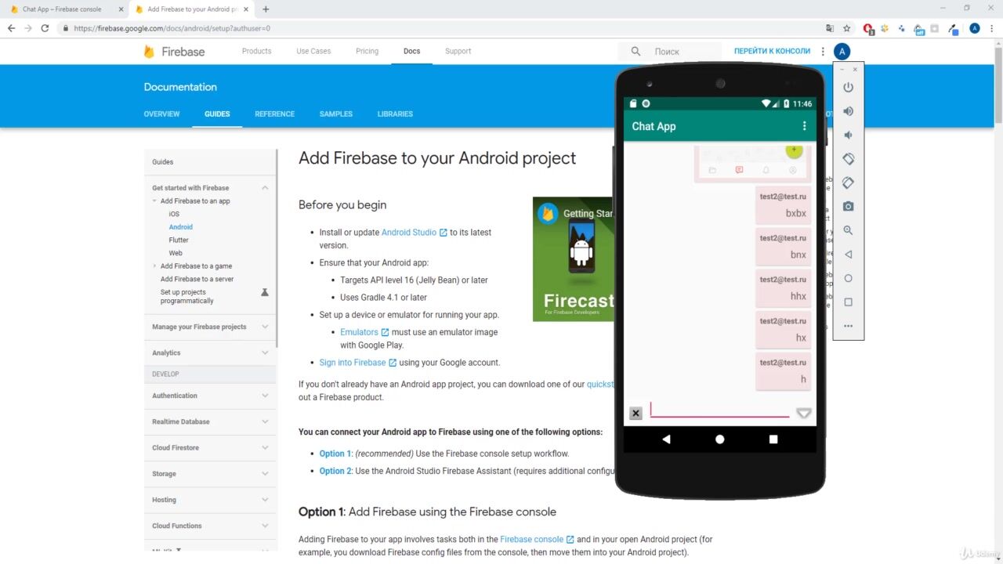Open the color picker eyedropper extension
The height and width of the screenshot is (564, 1003).
(954, 28)
